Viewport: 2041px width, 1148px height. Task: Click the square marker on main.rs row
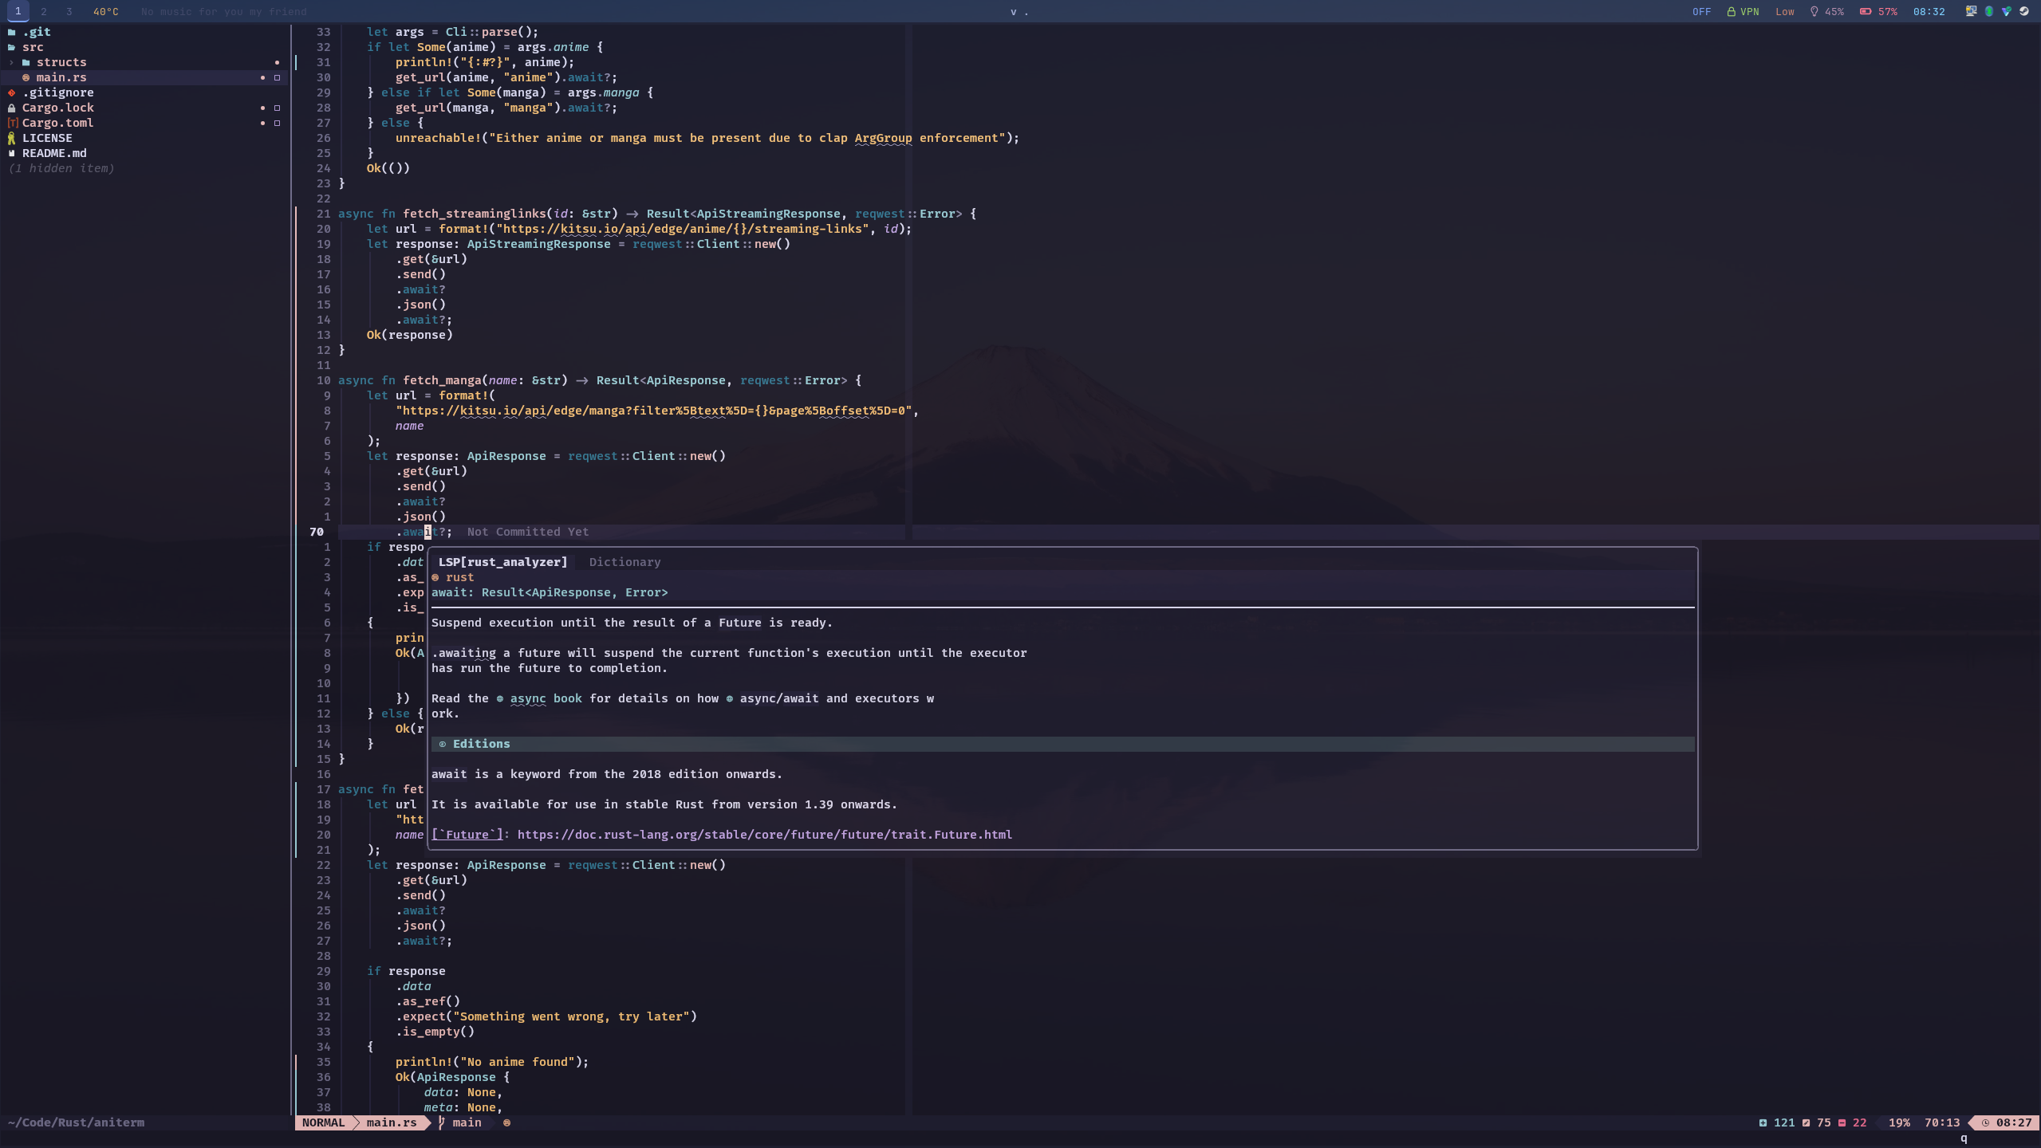coord(277,77)
